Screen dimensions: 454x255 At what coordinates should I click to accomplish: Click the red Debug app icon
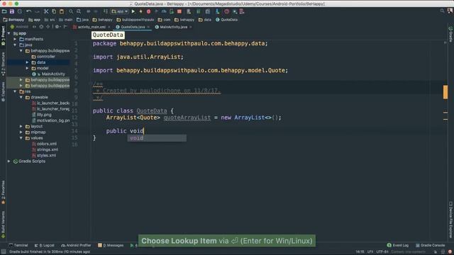[x=148, y=11]
